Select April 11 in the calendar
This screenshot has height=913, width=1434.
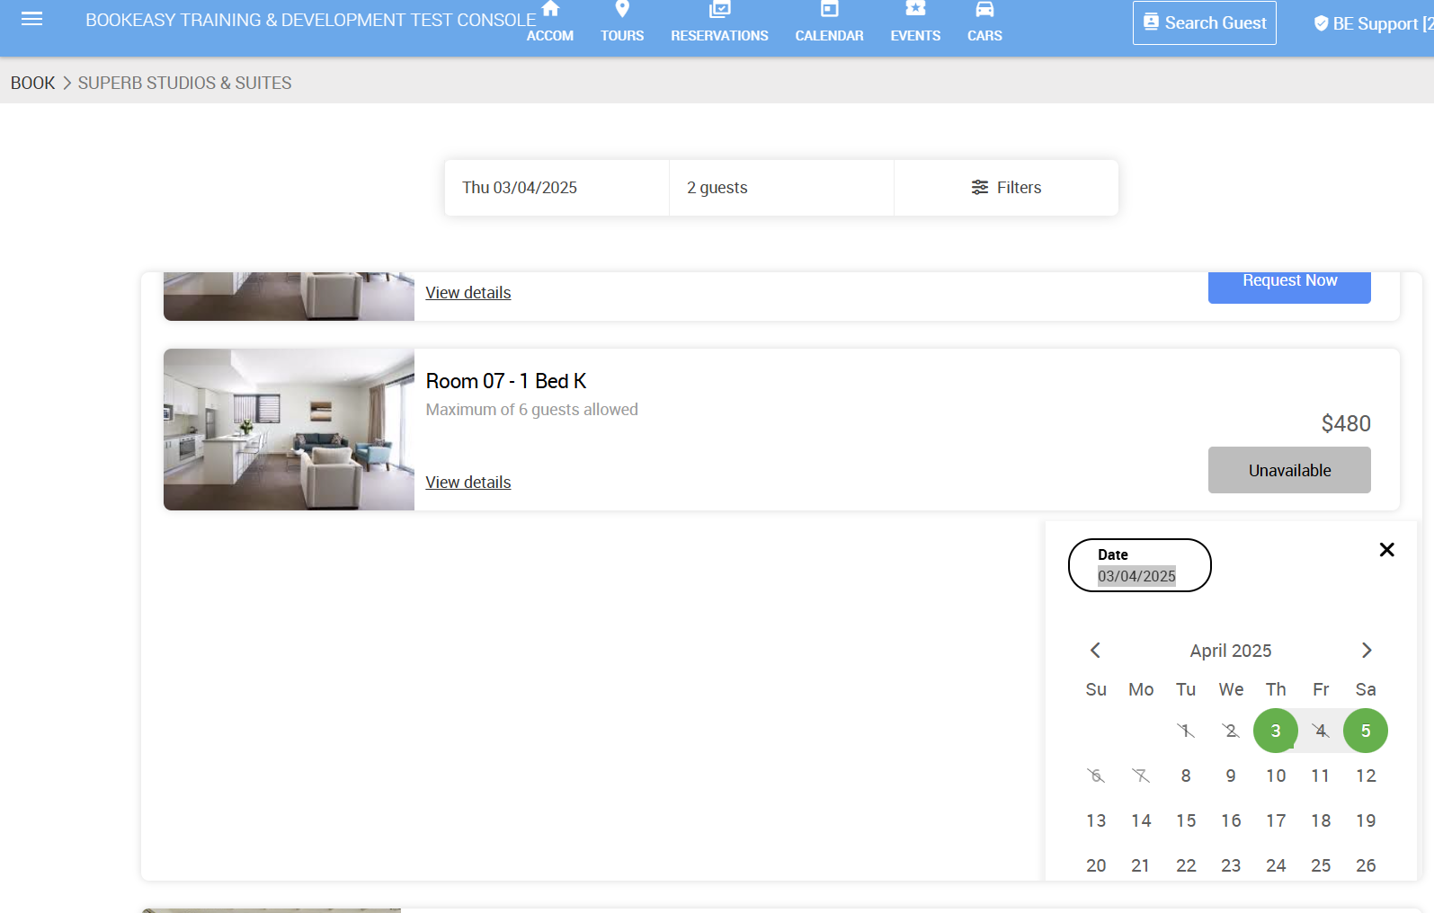tap(1321, 776)
